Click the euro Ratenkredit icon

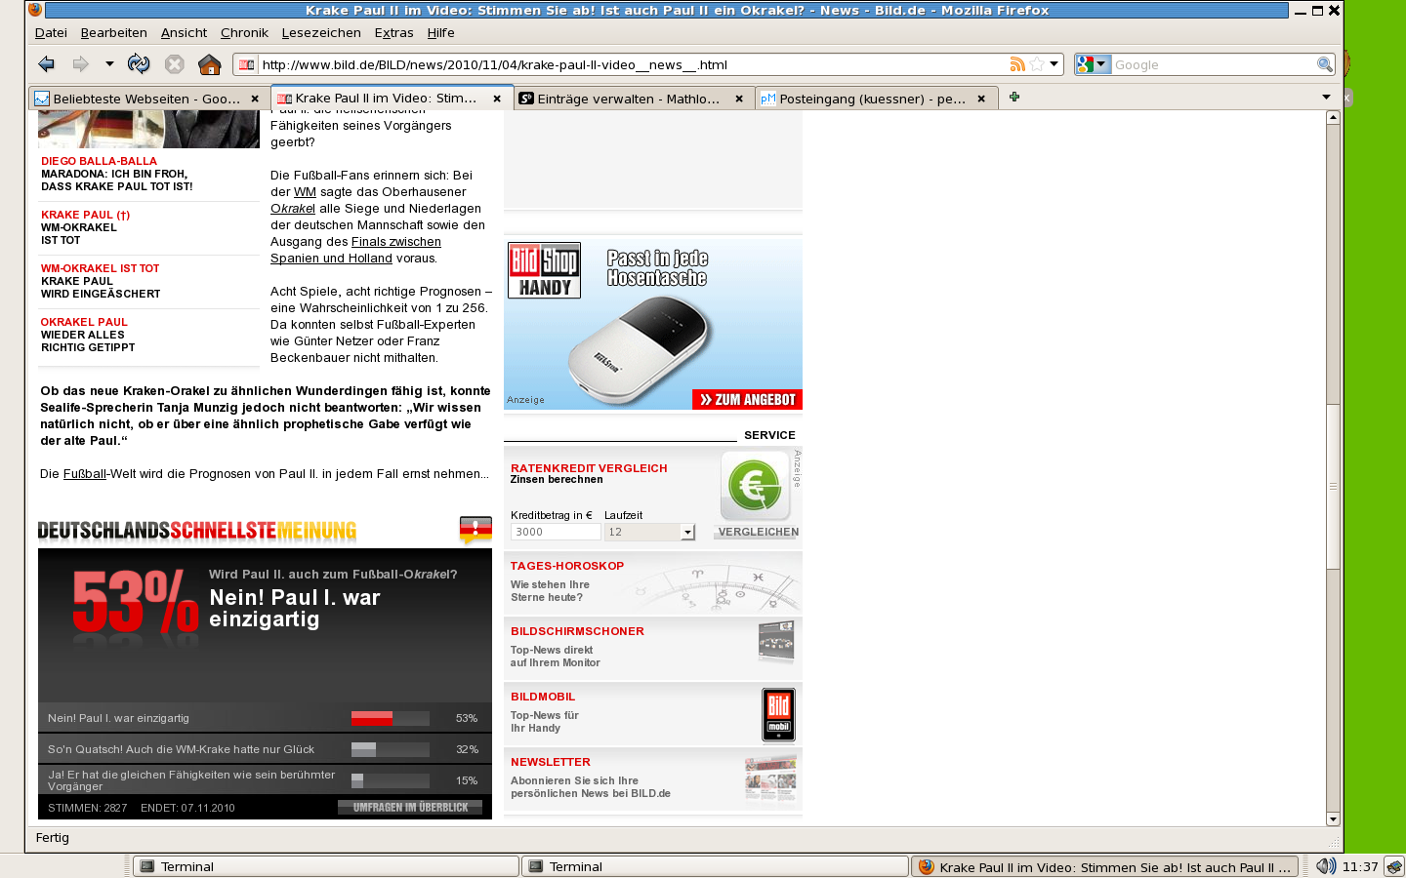click(755, 486)
